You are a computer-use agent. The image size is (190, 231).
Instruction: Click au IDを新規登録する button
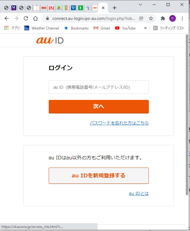[99, 176]
